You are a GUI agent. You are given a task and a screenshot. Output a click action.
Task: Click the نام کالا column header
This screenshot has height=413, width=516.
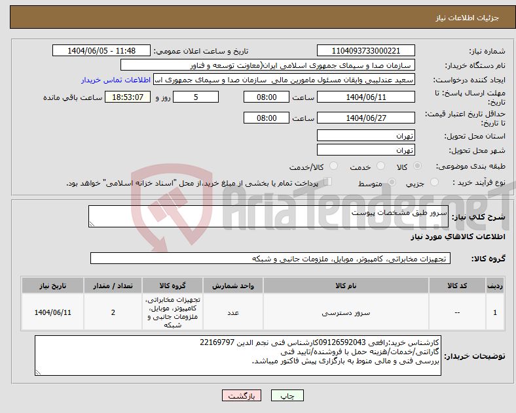(346, 286)
